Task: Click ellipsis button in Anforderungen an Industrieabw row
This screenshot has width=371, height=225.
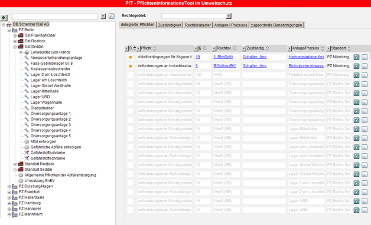Action: pyautogui.click(x=365, y=66)
